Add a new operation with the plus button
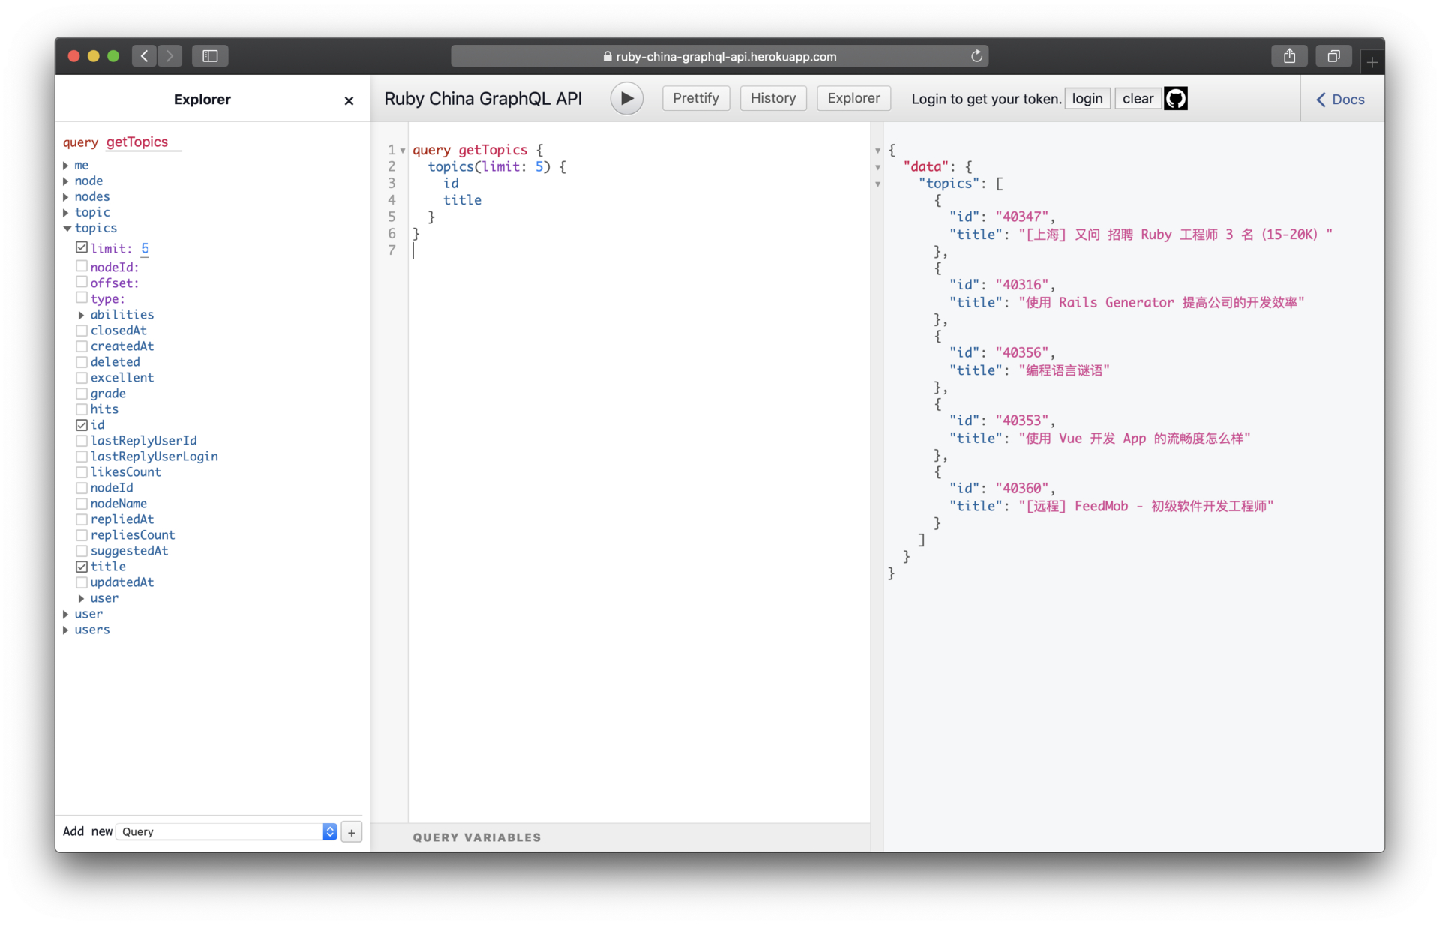Image resolution: width=1440 pixels, height=925 pixels. 352,832
